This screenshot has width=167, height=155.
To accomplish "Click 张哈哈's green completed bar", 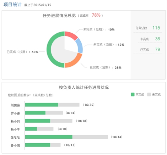I will pos(49,137).
